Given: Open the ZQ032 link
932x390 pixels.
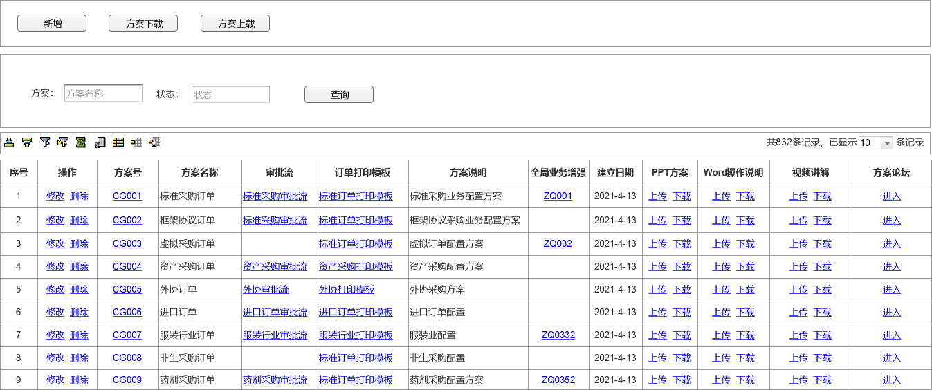Looking at the screenshot, I should (x=558, y=244).
